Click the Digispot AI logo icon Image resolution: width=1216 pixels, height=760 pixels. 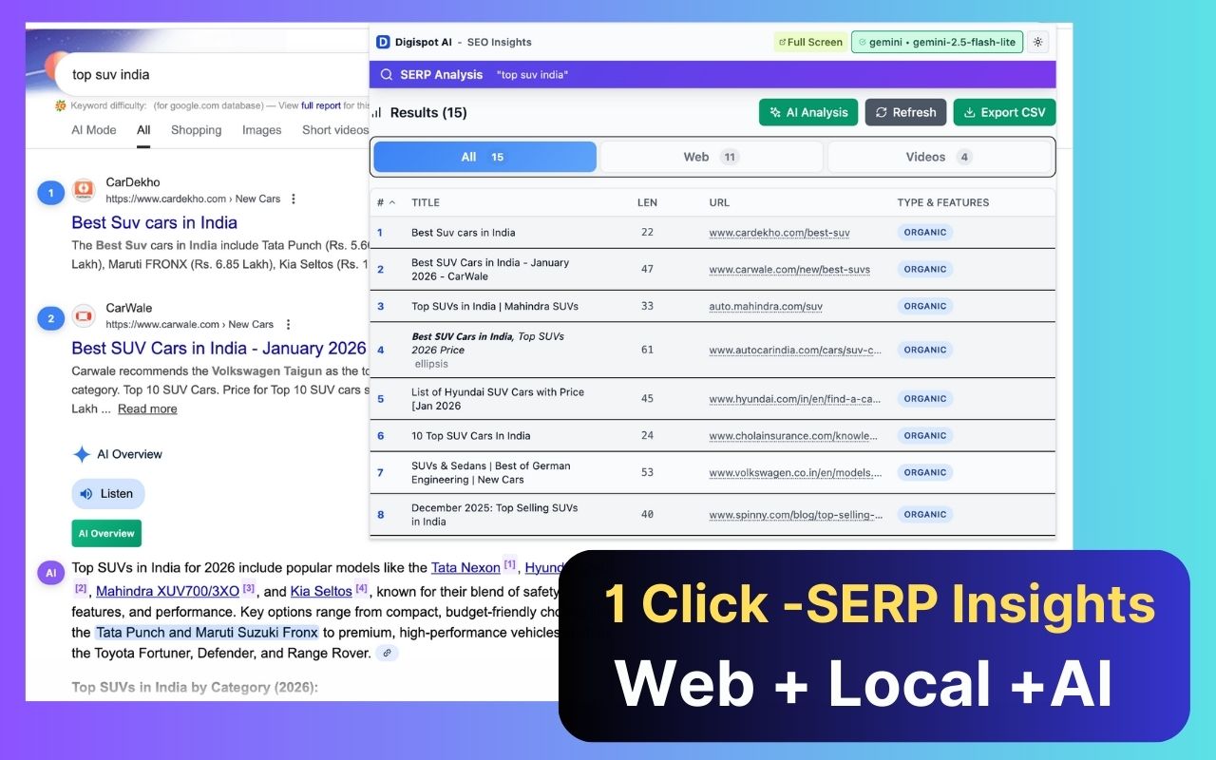pos(383,42)
